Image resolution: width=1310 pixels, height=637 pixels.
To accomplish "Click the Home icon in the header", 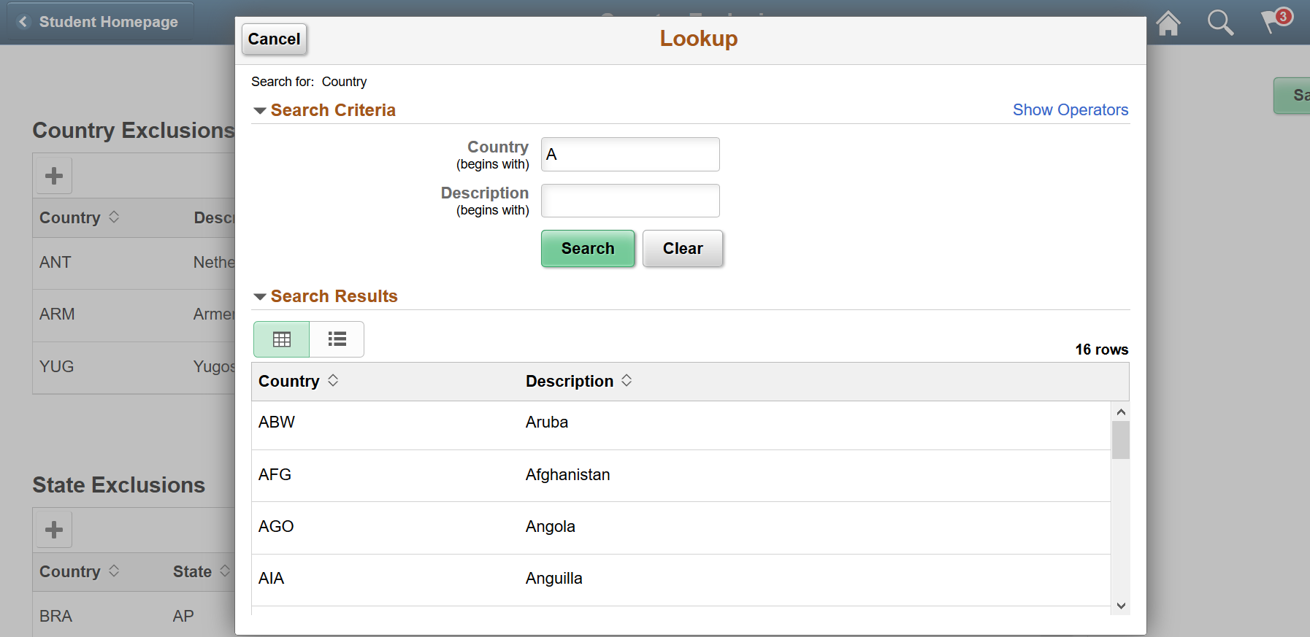I will 1168,23.
